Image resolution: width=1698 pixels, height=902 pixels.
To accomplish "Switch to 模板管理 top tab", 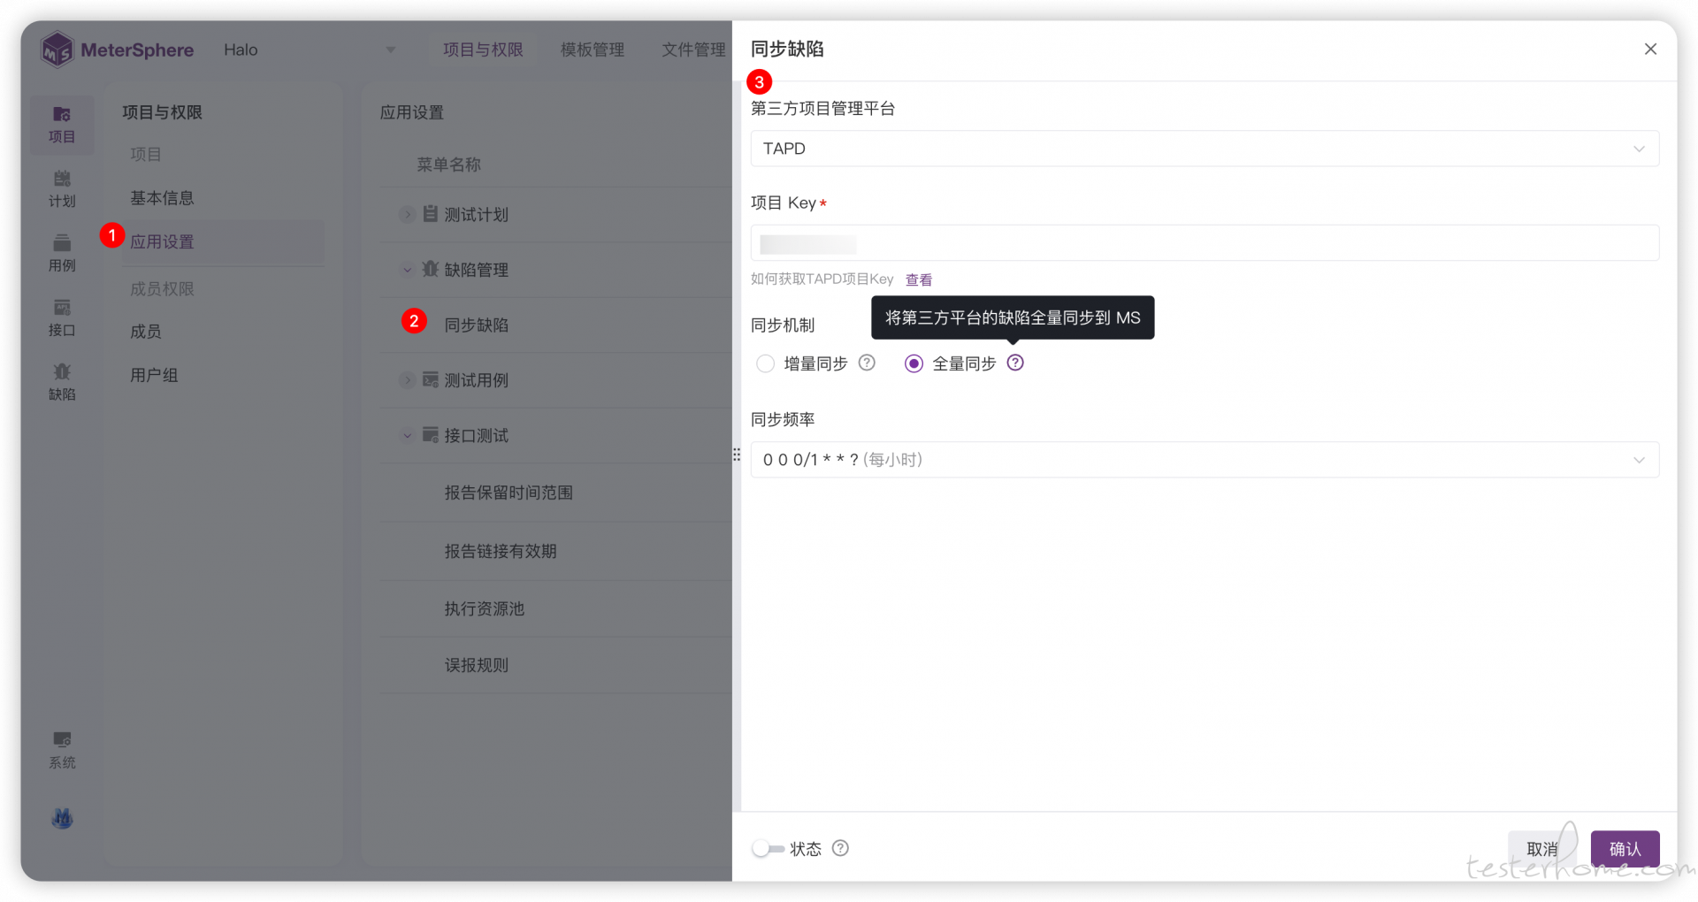I will [x=593, y=50].
